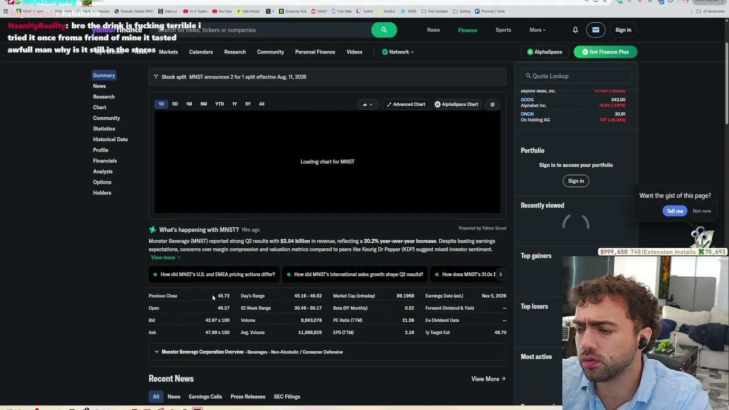Image resolution: width=729 pixels, height=410 pixels.
Task: Open Advanced Chart
Action: [x=406, y=104]
